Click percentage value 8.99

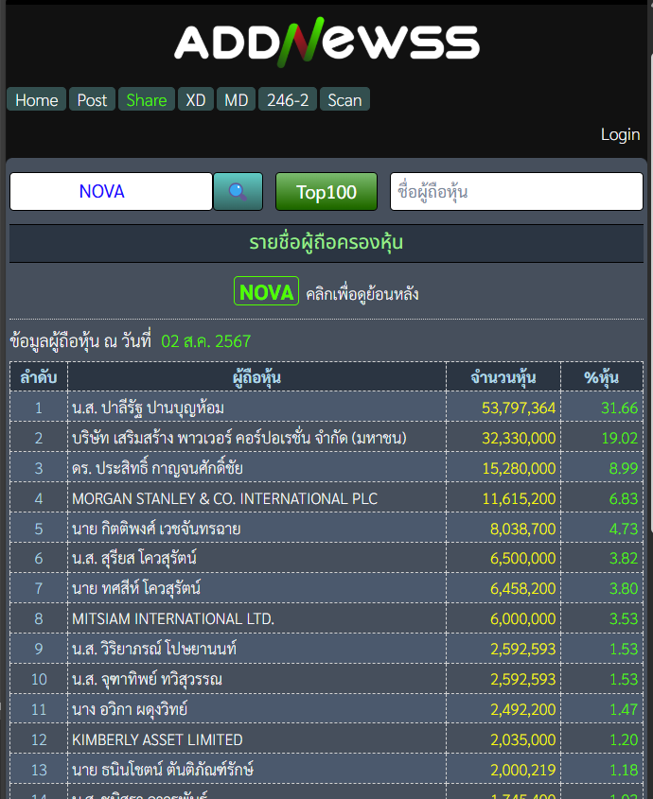click(624, 468)
